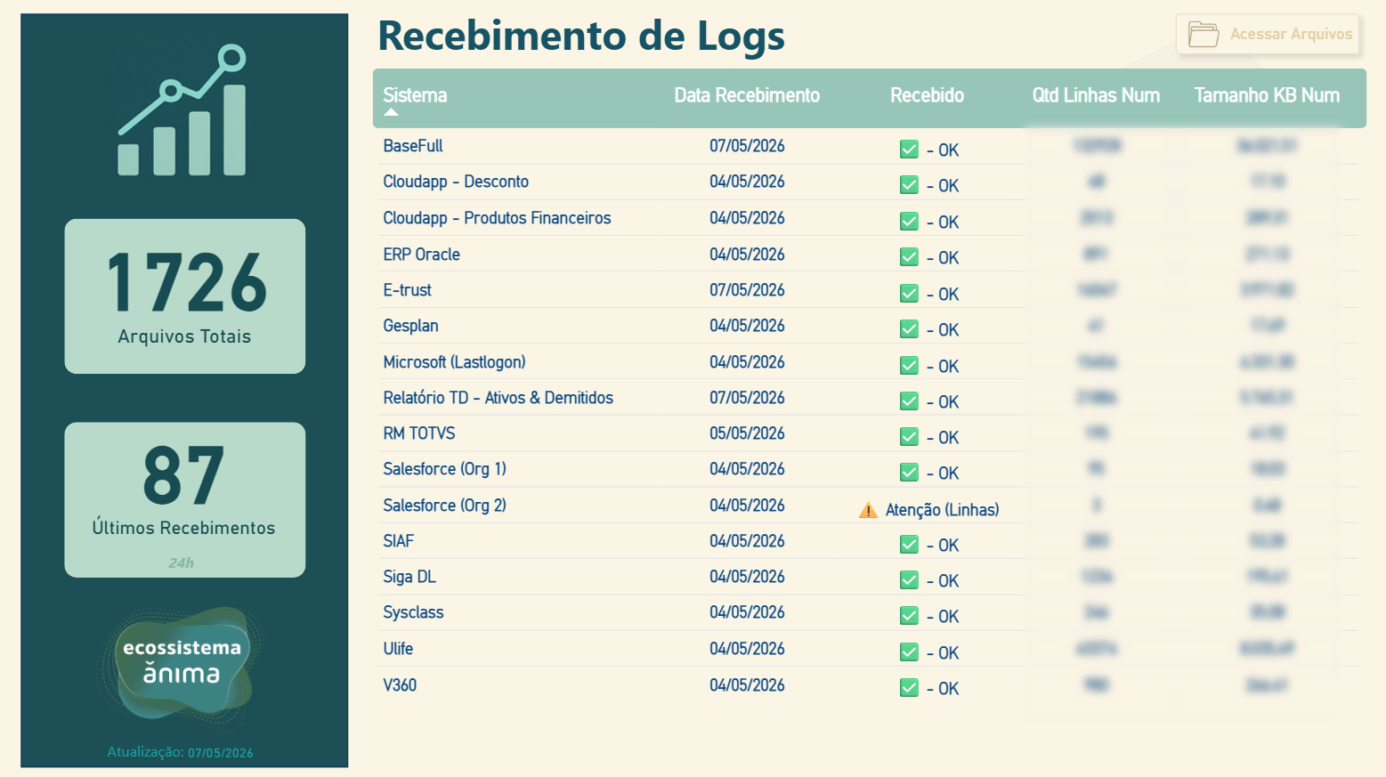1386x777 pixels.
Task: Click the 07/05/2026 date for E-trust
Action: click(x=747, y=290)
